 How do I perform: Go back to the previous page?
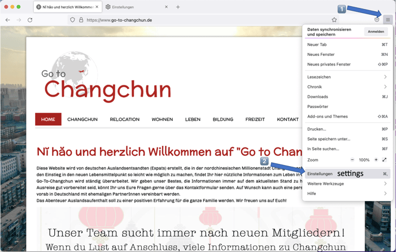[x=8, y=20]
